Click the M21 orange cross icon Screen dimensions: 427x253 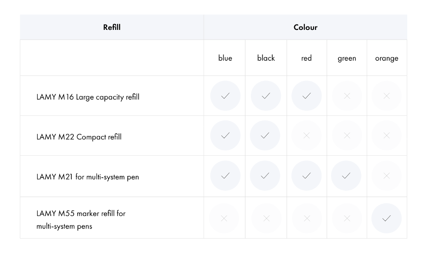pyautogui.click(x=386, y=176)
